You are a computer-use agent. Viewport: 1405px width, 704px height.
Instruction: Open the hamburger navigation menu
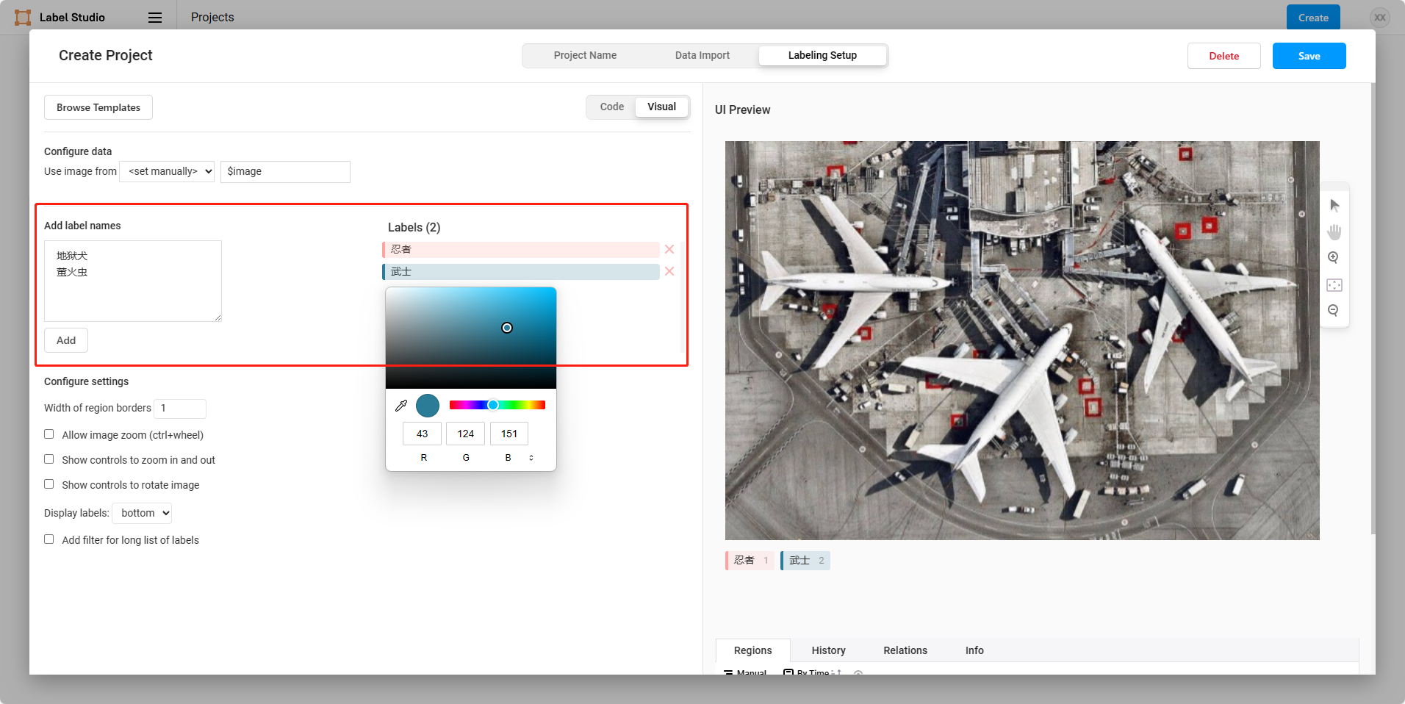coord(155,18)
